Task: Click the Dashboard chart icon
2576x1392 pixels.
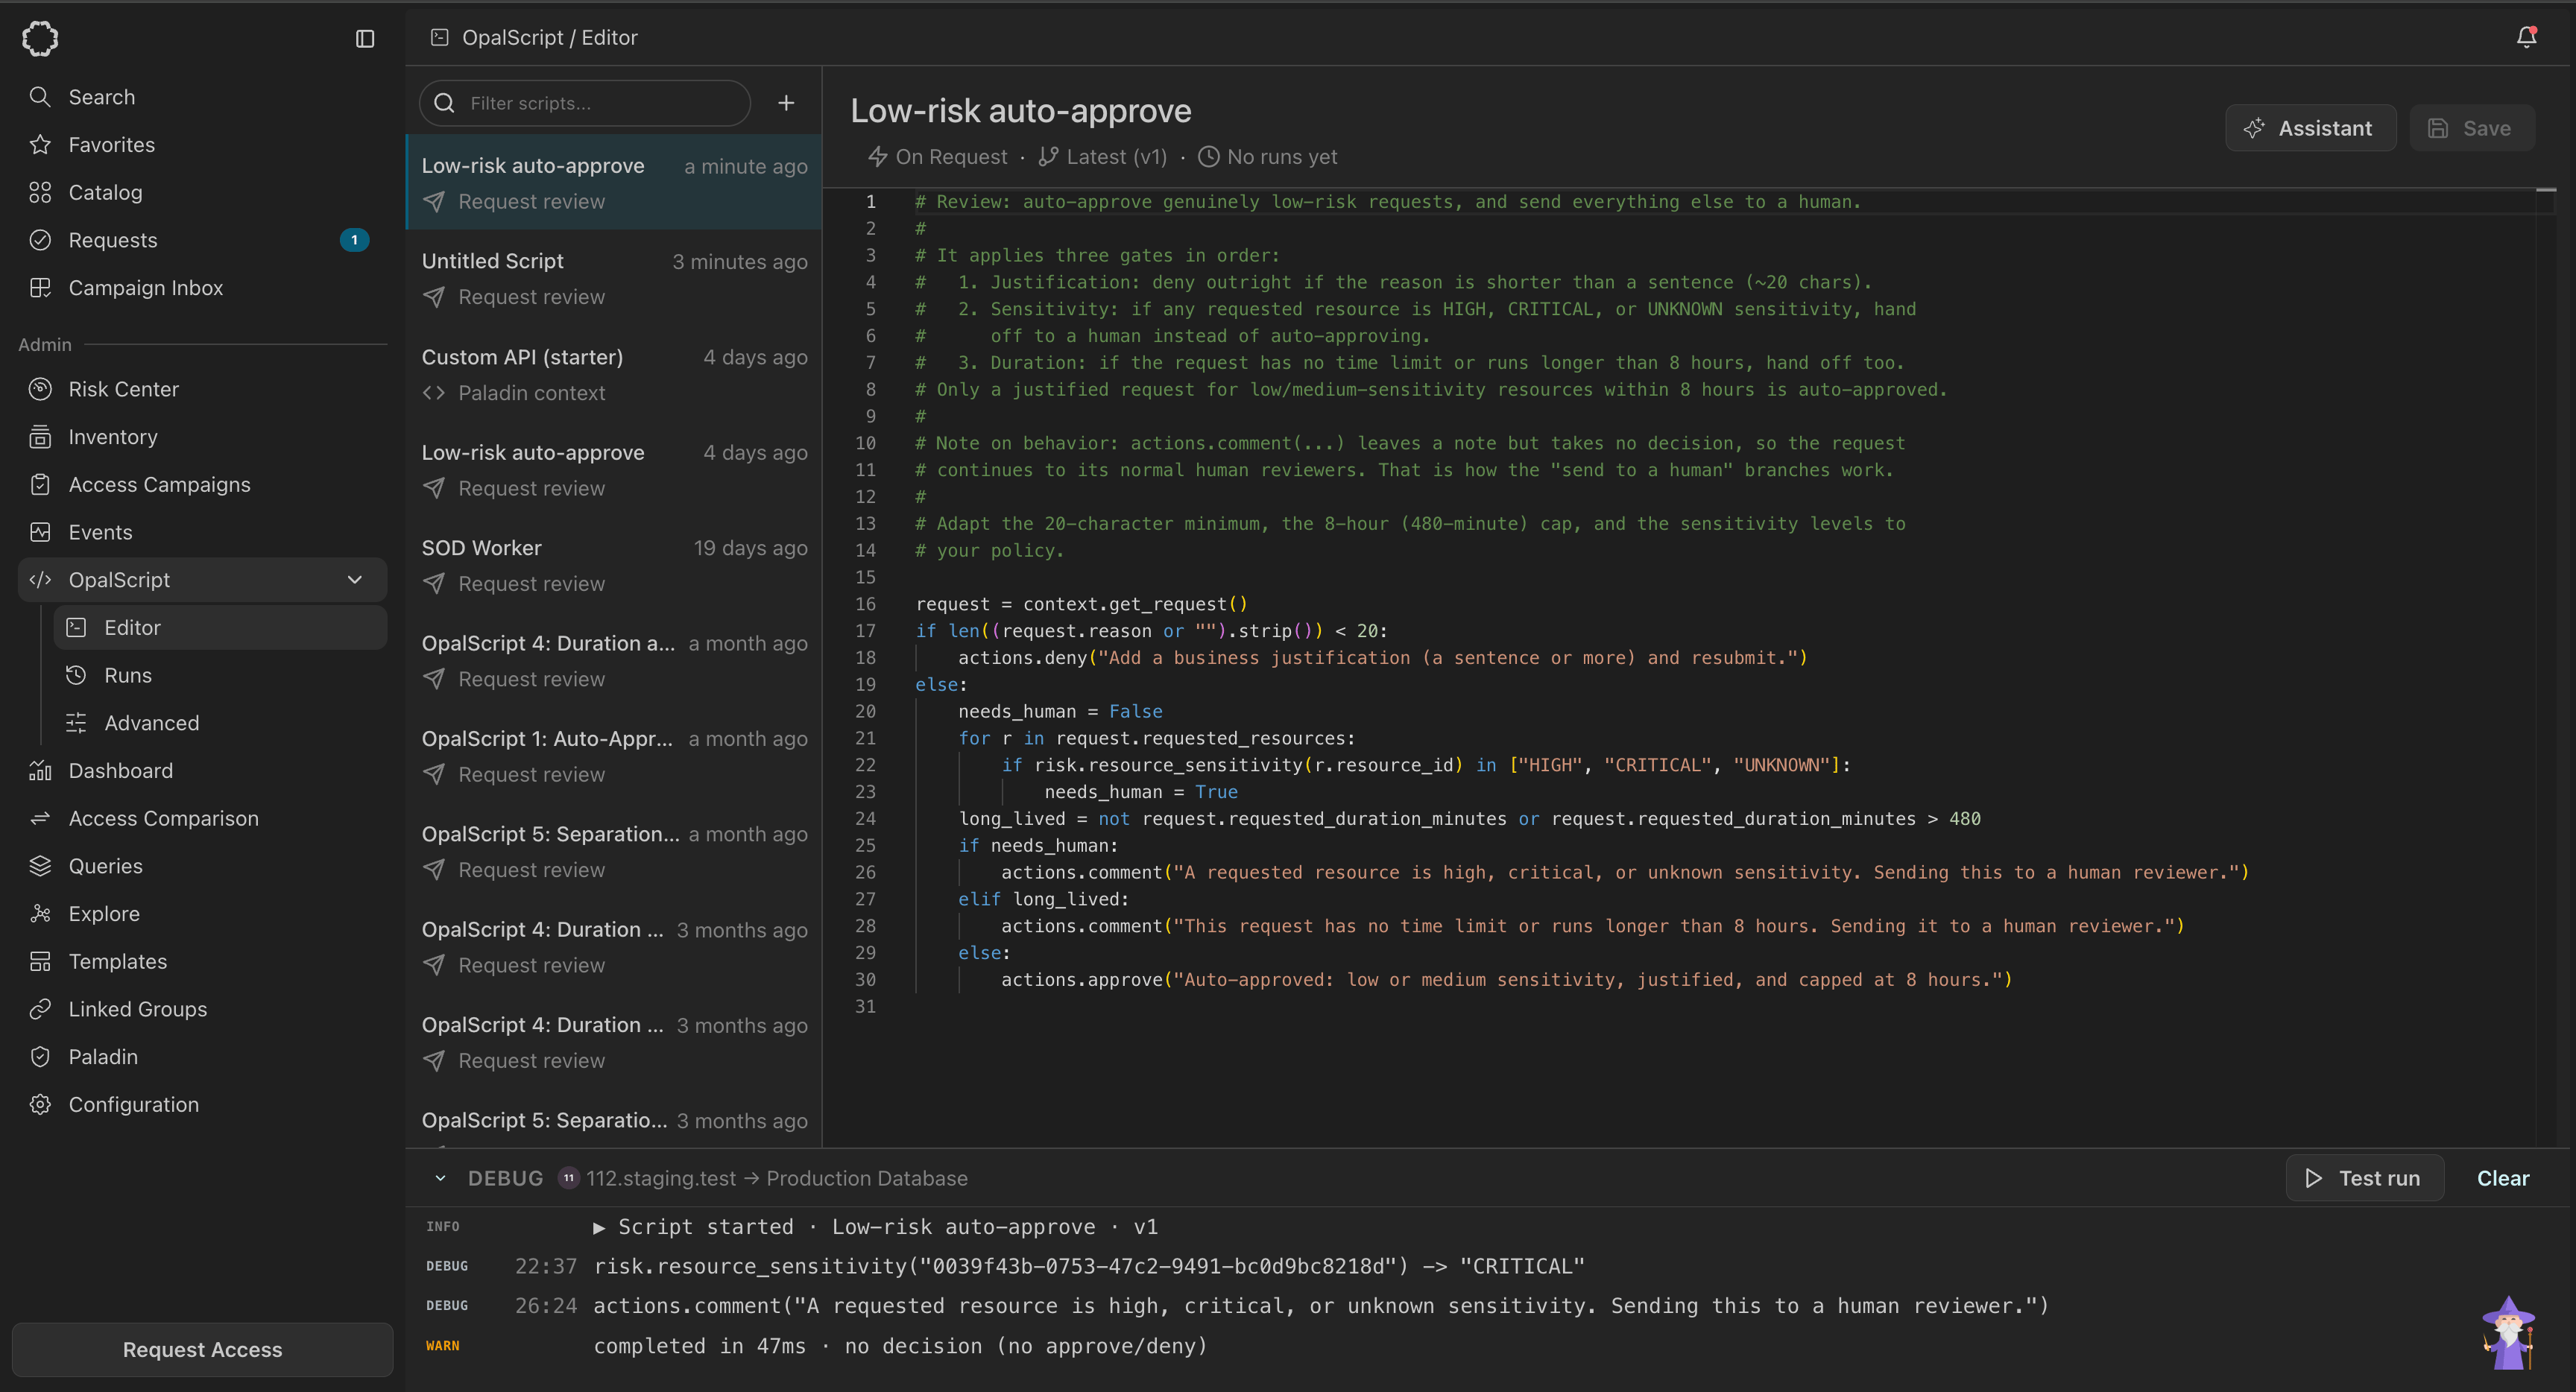Action: 40,771
